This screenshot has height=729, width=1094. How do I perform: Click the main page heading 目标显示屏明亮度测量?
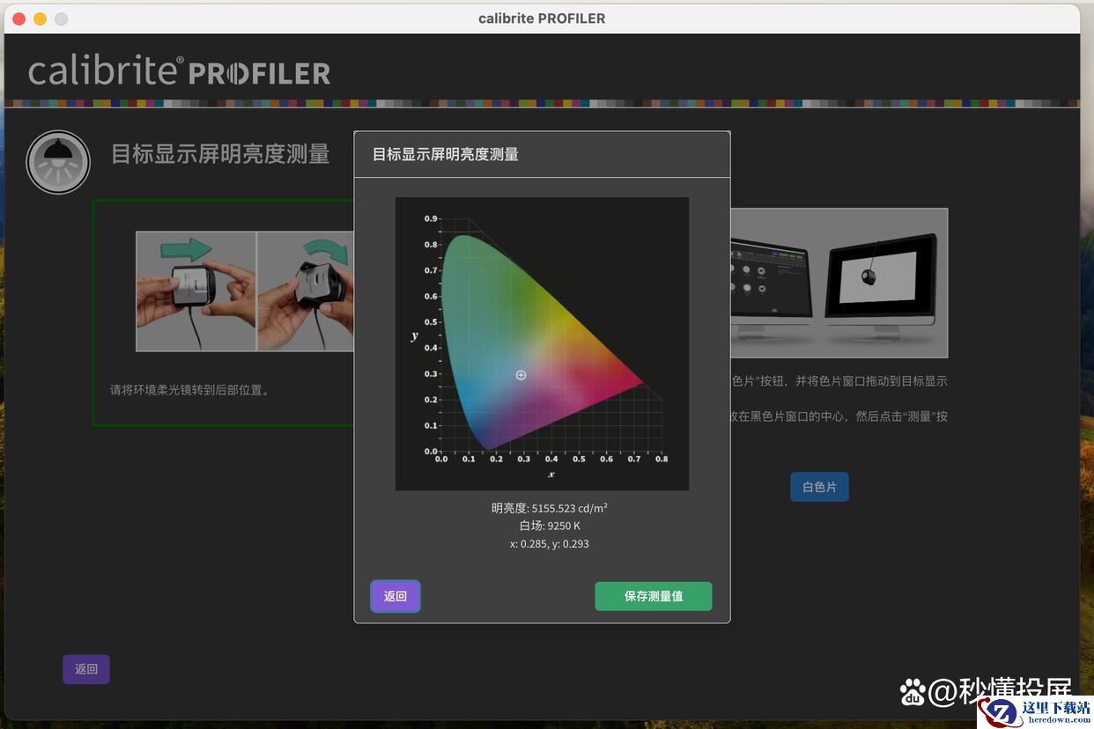[220, 154]
